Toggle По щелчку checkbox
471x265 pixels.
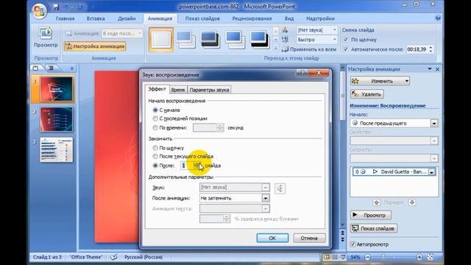[346, 40]
